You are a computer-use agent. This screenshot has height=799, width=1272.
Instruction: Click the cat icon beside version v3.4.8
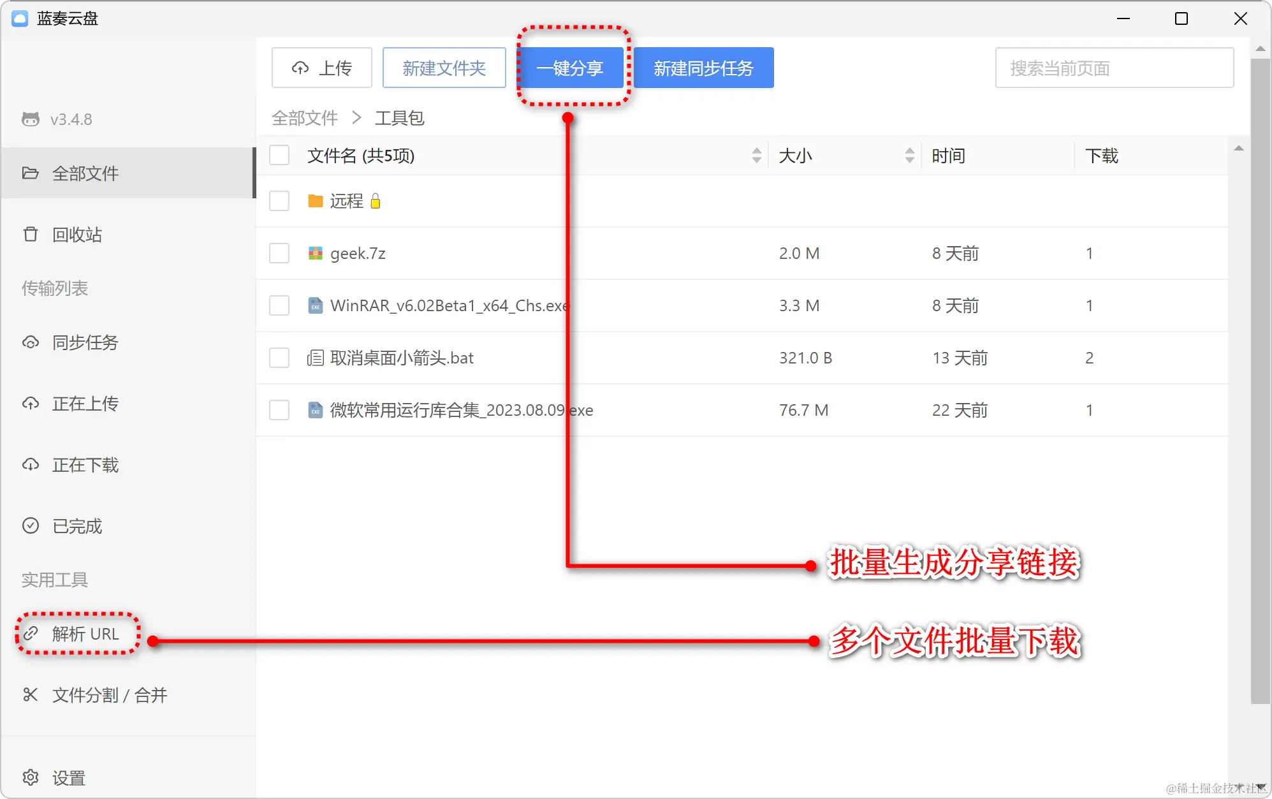(31, 119)
